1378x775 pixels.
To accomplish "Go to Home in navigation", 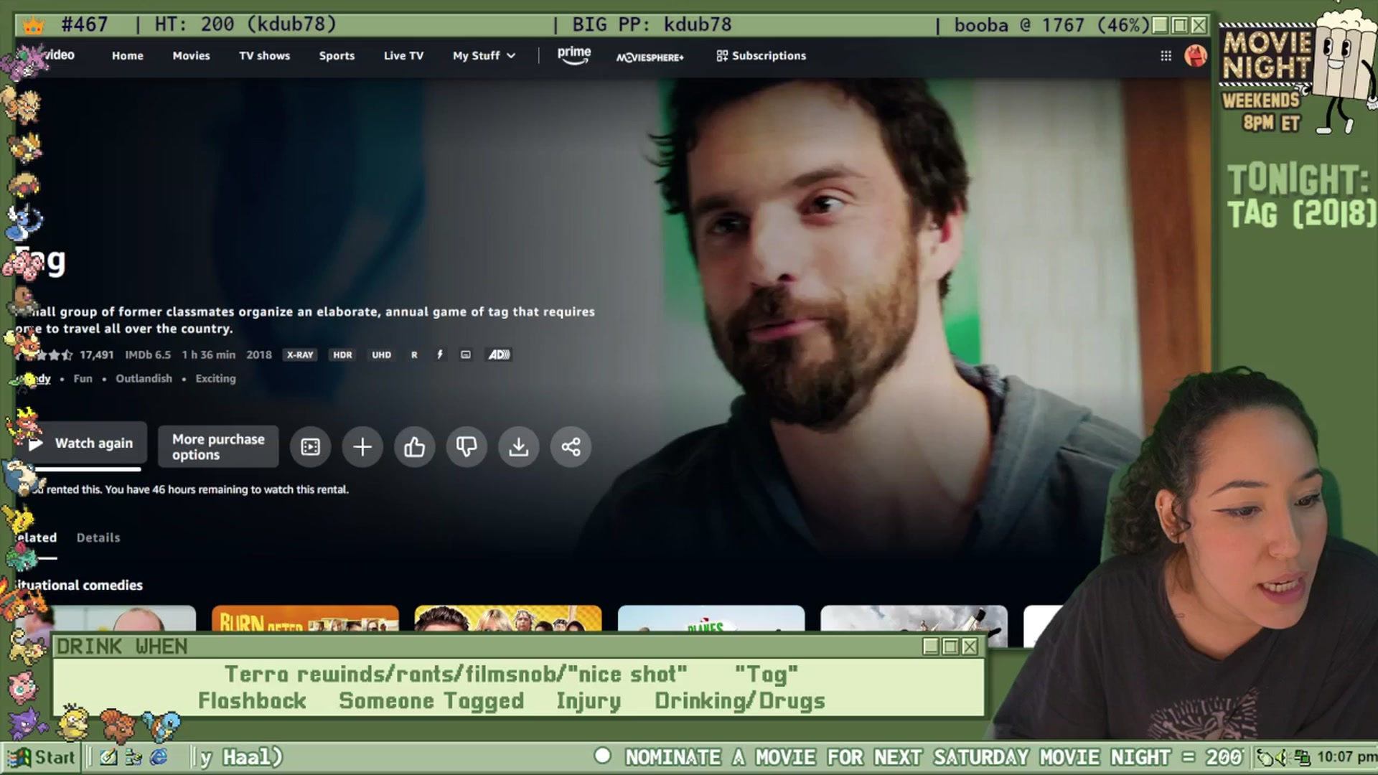I will [x=128, y=56].
